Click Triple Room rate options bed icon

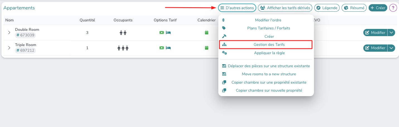168,48
